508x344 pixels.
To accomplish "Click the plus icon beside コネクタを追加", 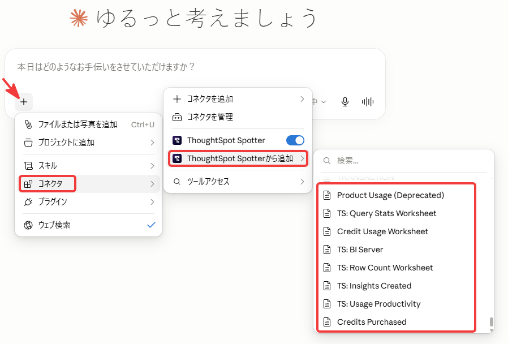I will [177, 99].
